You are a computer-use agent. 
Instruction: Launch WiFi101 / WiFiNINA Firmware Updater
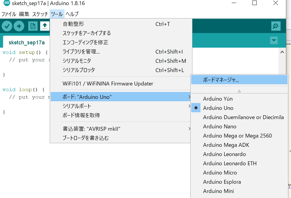[121, 84]
